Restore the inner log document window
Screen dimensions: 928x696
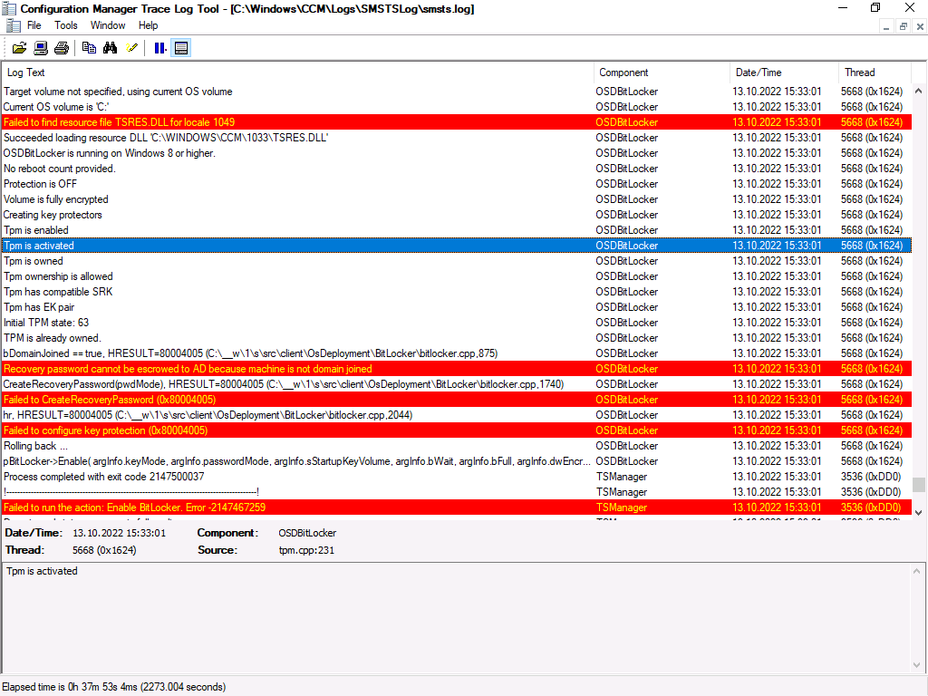[x=903, y=26]
